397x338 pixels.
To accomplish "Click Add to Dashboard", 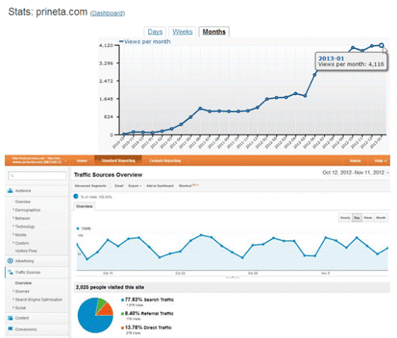I will pyautogui.click(x=160, y=186).
